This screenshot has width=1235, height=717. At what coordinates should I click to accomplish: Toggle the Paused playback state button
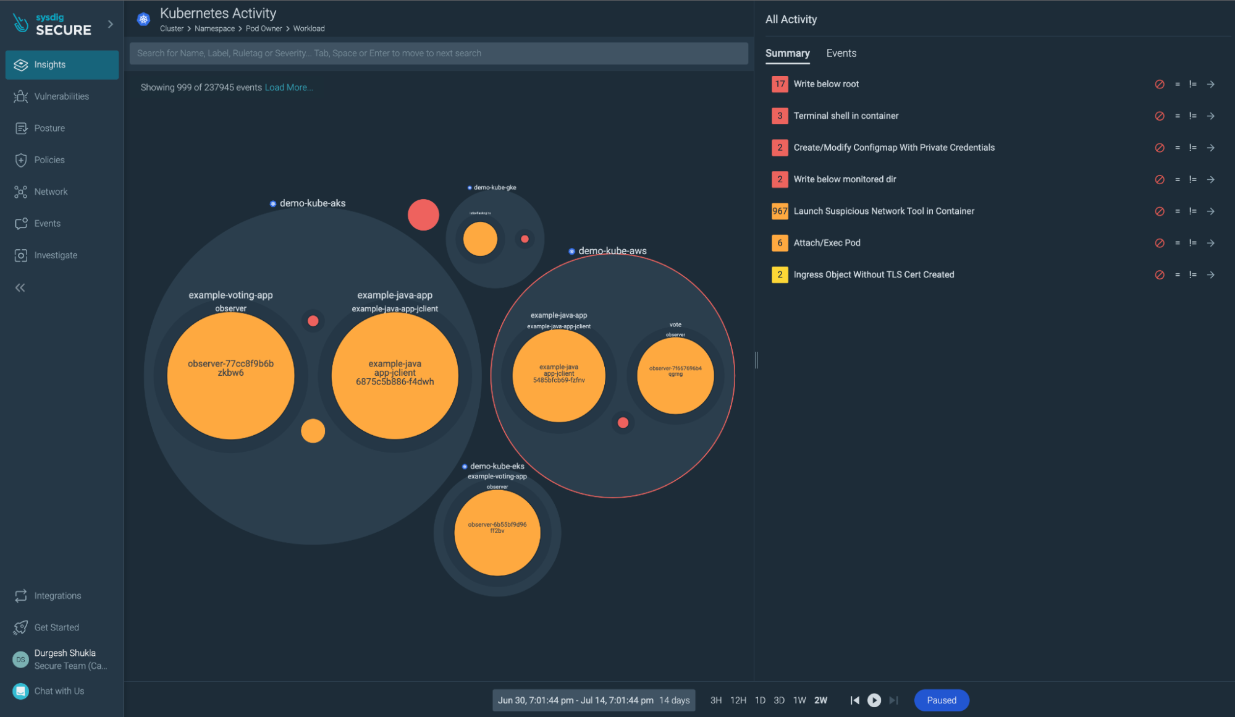click(941, 700)
